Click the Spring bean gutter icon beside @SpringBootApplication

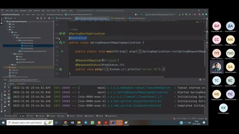point(60,33)
